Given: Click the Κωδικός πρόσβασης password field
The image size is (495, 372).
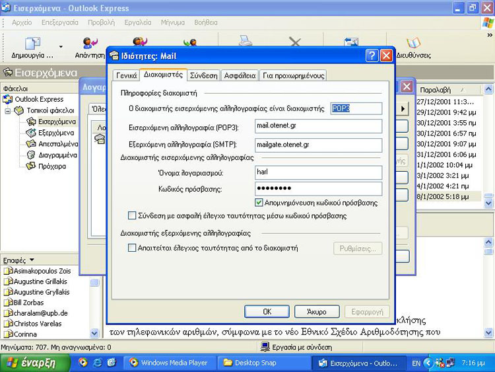Looking at the screenshot, I should pos(318,189).
